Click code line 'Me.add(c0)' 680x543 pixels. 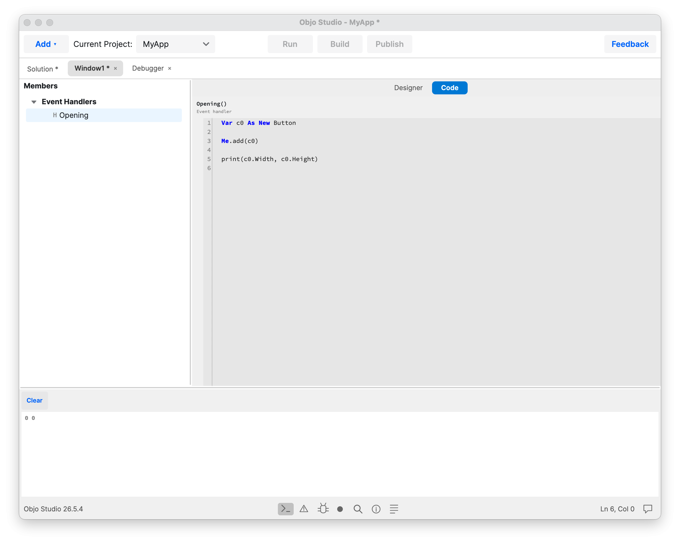[x=240, y=141]
